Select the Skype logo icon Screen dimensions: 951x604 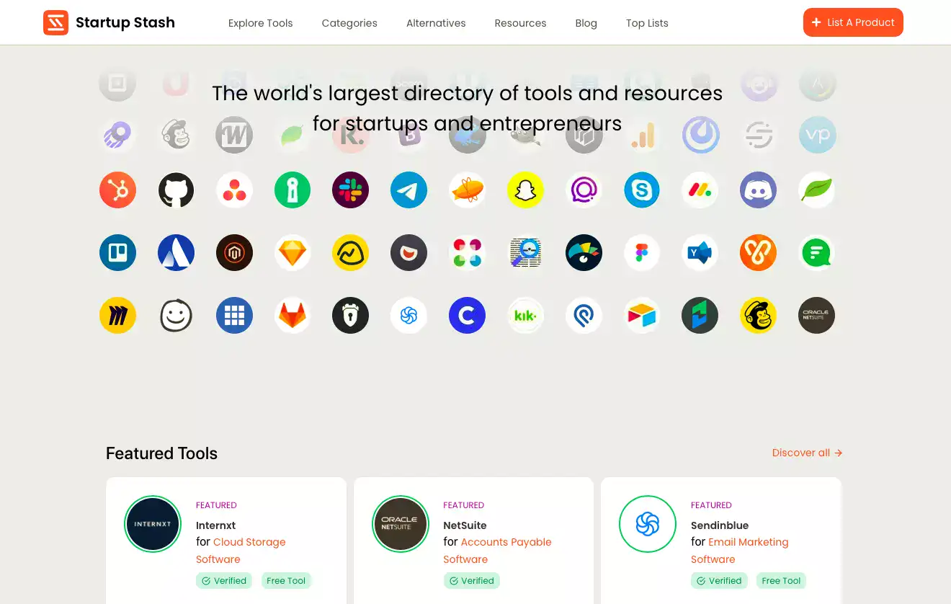pos(641,190)
